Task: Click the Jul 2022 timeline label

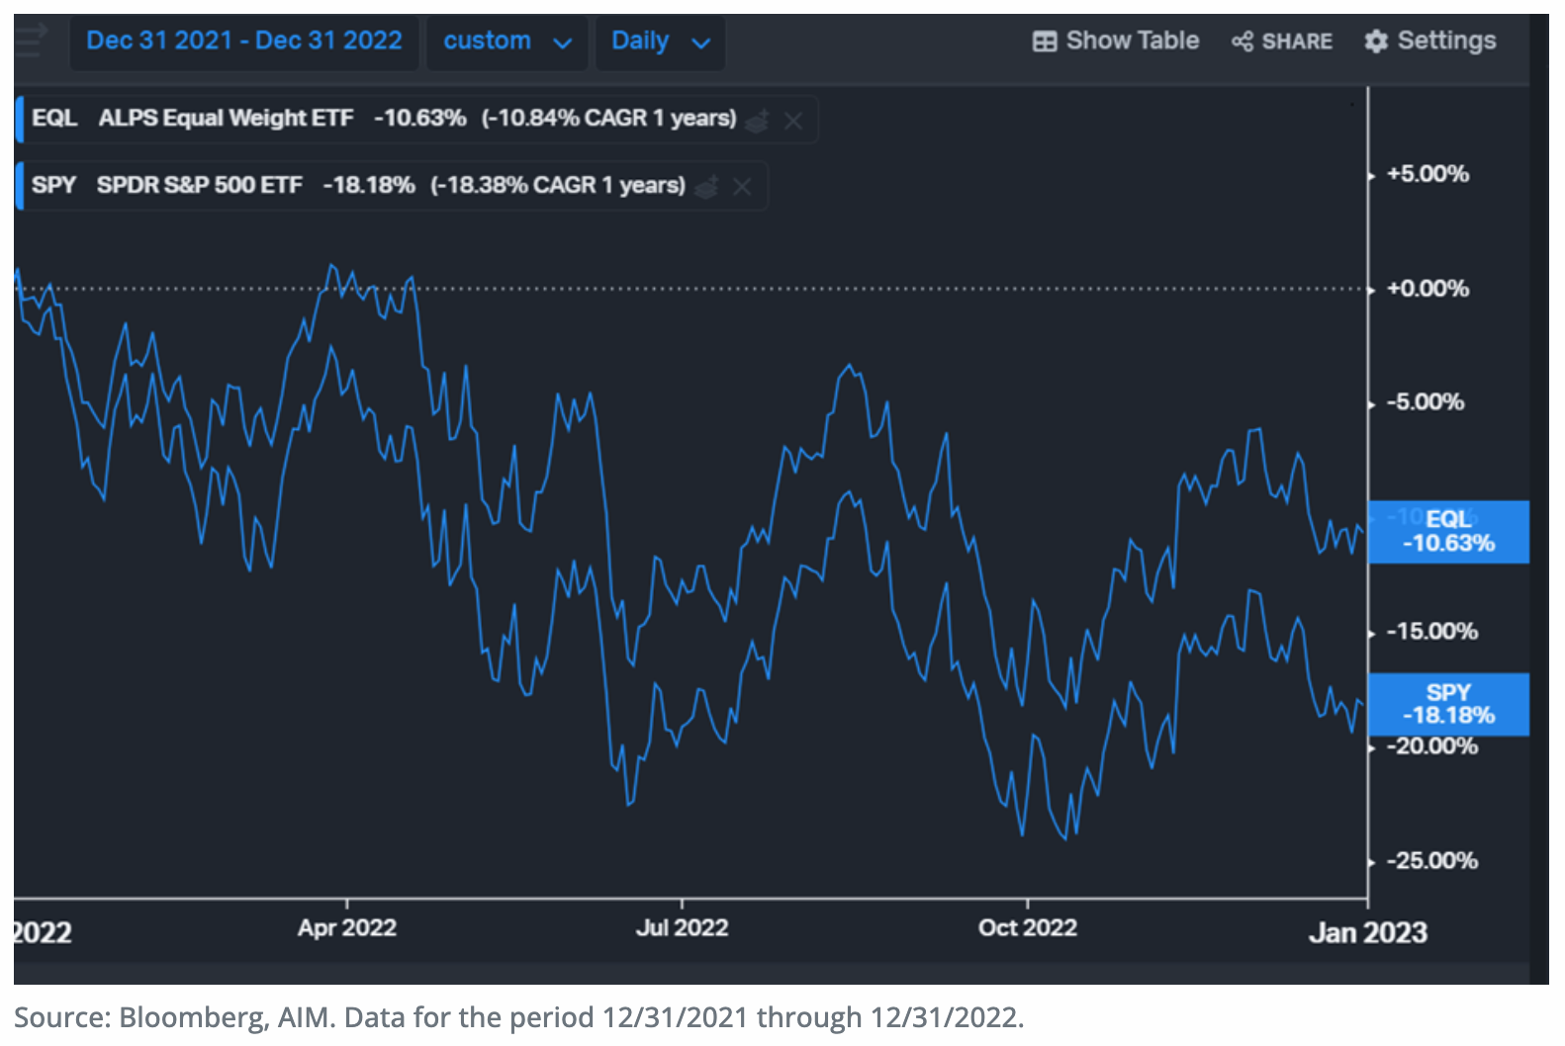Action: [682, 927]
